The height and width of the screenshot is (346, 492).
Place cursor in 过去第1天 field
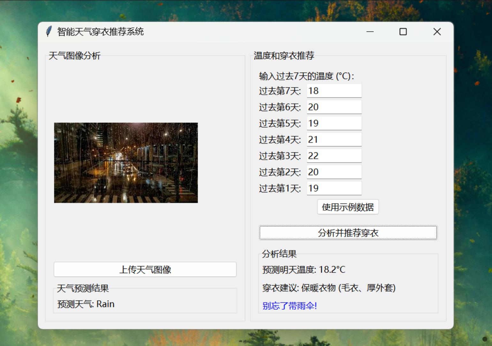[334, 188]
